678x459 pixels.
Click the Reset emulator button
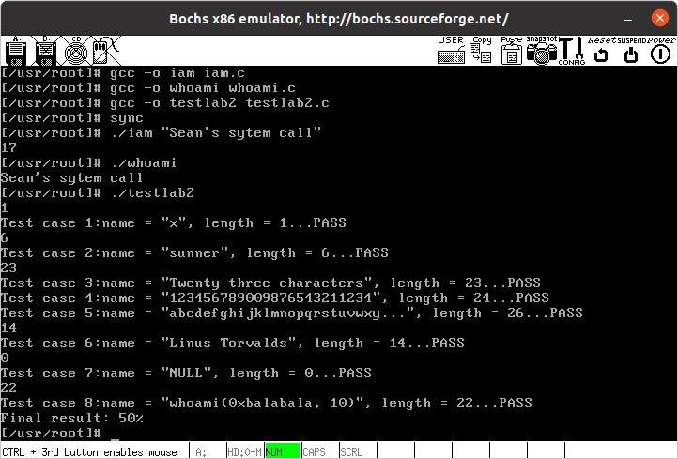tap(601, 51)
